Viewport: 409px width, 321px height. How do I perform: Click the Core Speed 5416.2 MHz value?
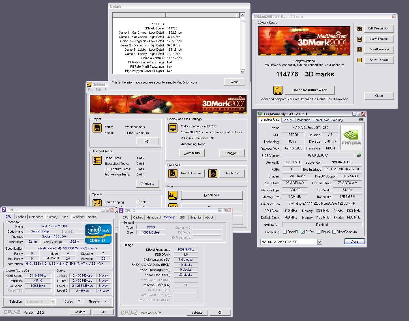[38, 275]
